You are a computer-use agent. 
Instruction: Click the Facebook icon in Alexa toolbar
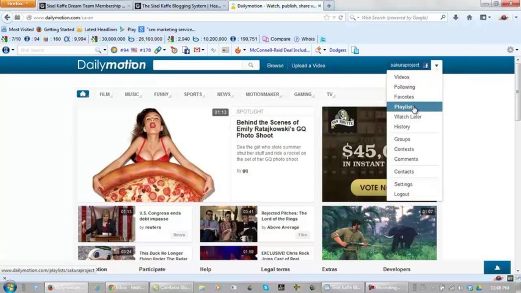point(186,50)
